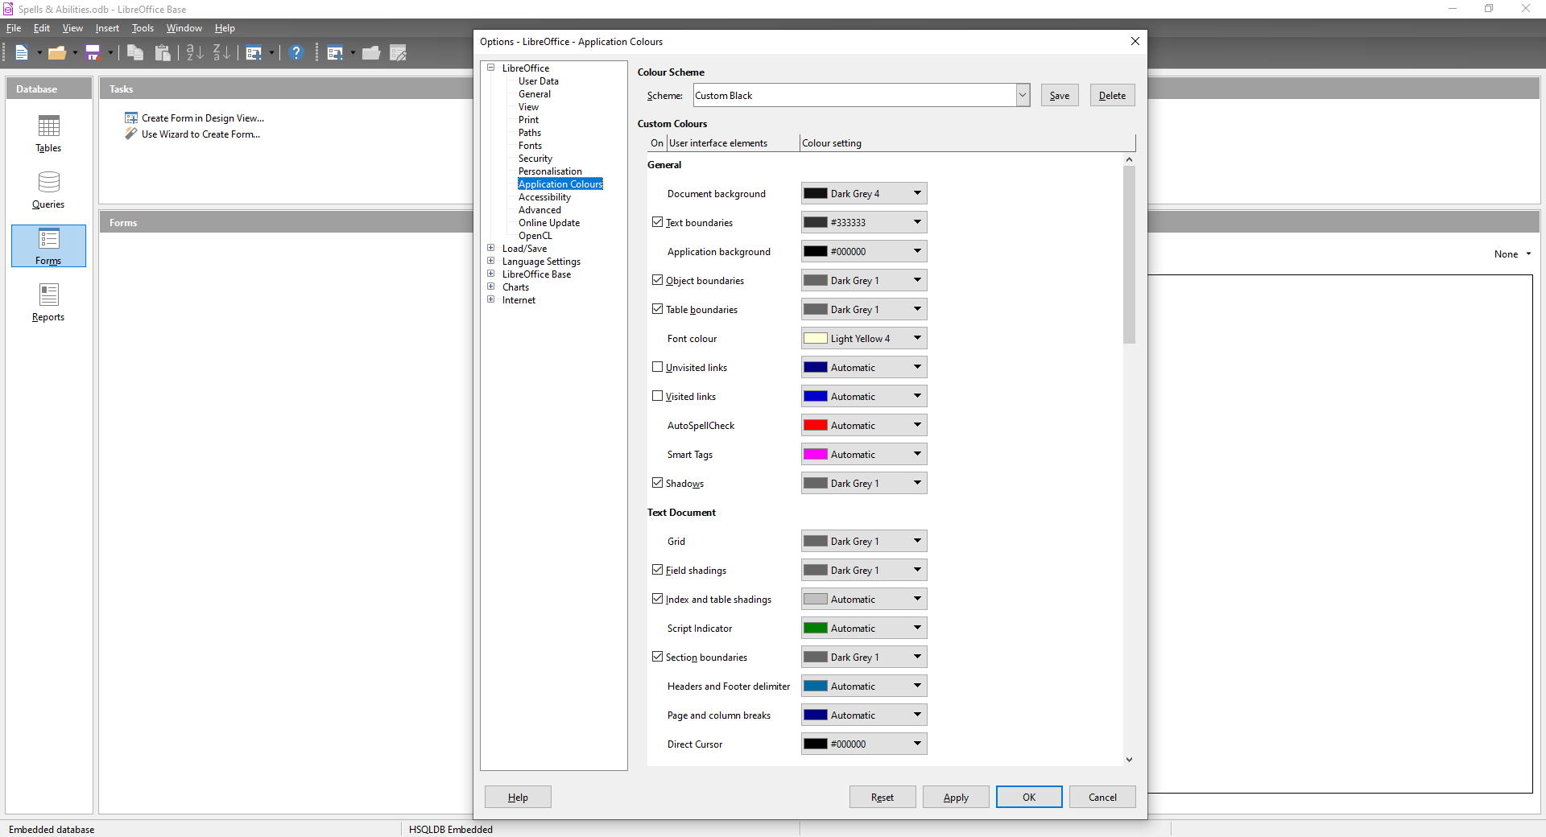
Task: Click the Edit form toolbar icon
Action: tap(398, 53)
